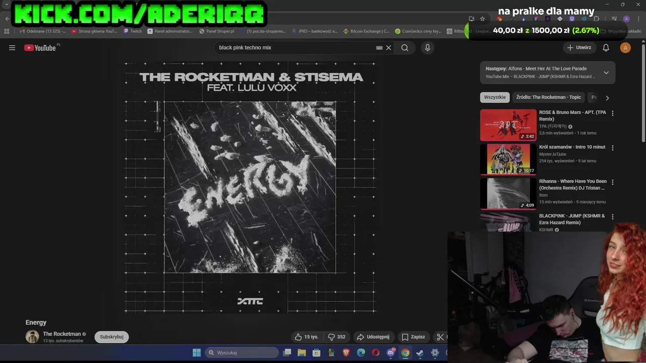646x363 pixels.
Task: Open the CoinGecko bookmark
Action: (419, 31)
